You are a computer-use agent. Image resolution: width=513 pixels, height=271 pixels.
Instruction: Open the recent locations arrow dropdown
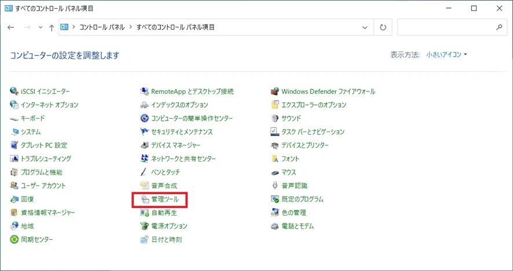pyautogui.click(x=41, y=27)
